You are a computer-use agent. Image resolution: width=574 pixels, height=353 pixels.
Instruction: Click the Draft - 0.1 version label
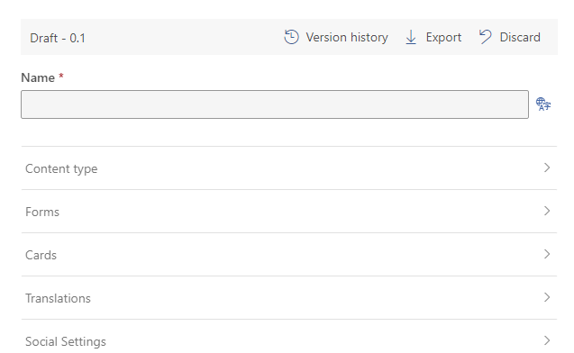click(x=58, y=38)
